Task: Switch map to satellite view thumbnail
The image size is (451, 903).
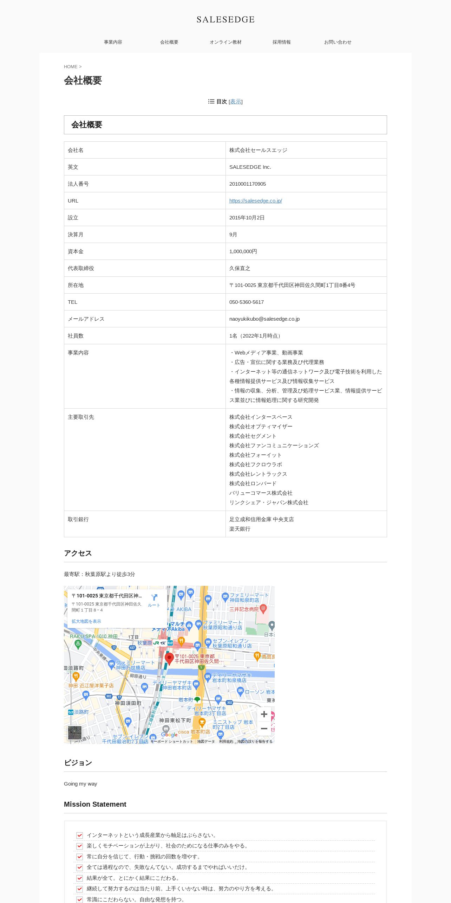Action: click(x=75, y=733)
